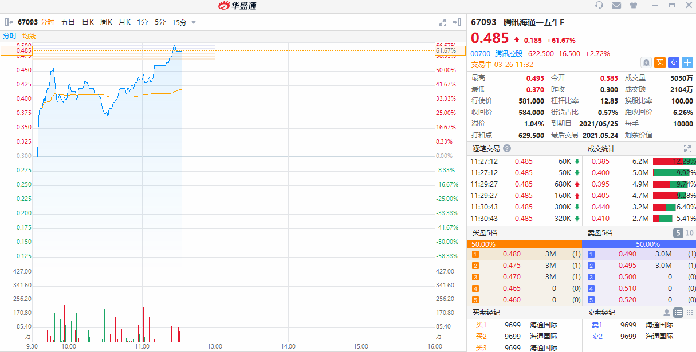Viewport: 696px width, 352px height.
Task: Open help icon next to 逐笔交易
Action: 507,148
